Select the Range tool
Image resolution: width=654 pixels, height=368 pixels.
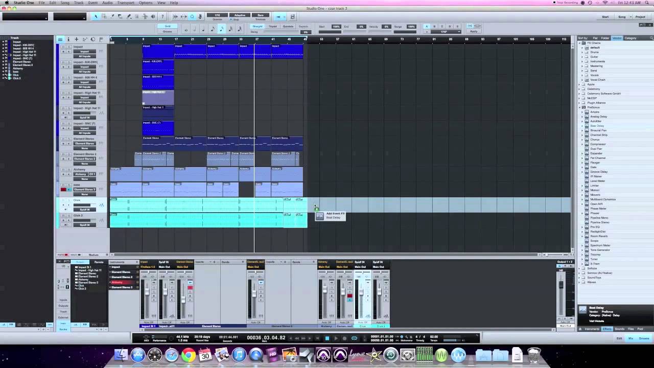click(104, 16)
